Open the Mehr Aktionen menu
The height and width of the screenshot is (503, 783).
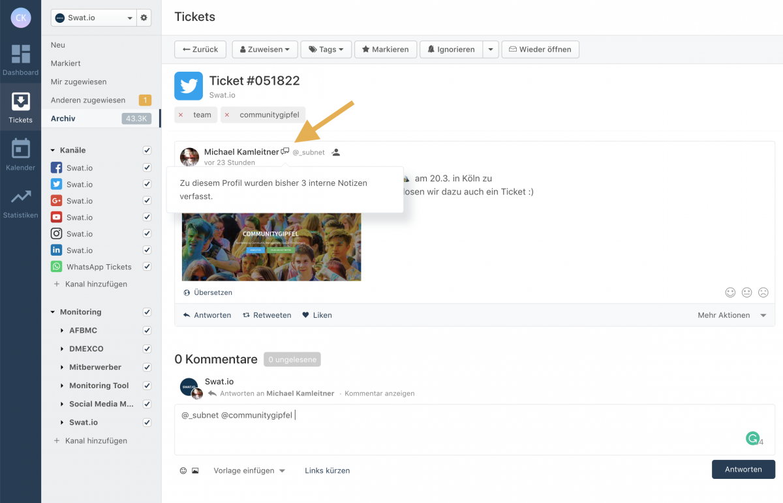click(732, 315)
